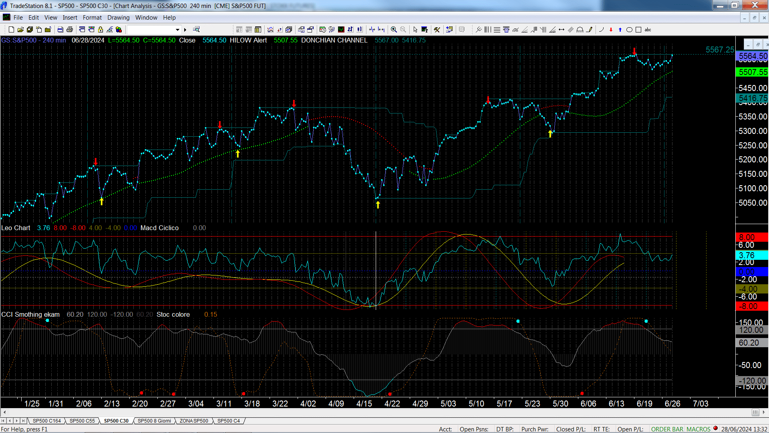Viewport: 769px width, 433px height.
Task: Click the 6/26 date on time axis
Action: (x=672, y=403)
